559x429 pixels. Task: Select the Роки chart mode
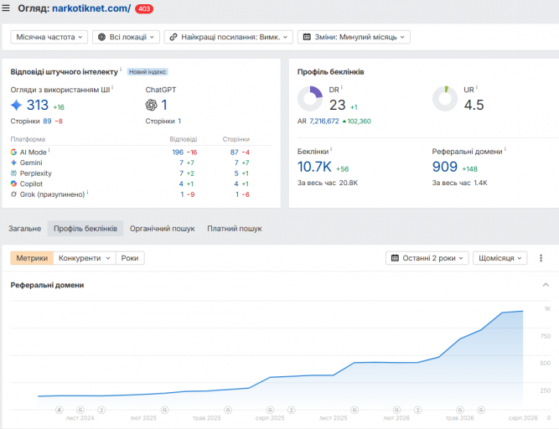pos(130,258)
